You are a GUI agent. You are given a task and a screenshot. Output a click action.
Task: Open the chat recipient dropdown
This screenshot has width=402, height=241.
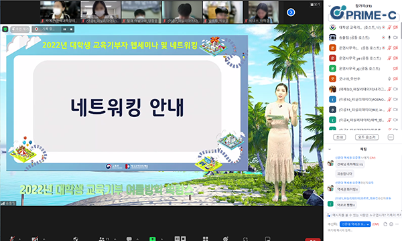coord(355,224)
